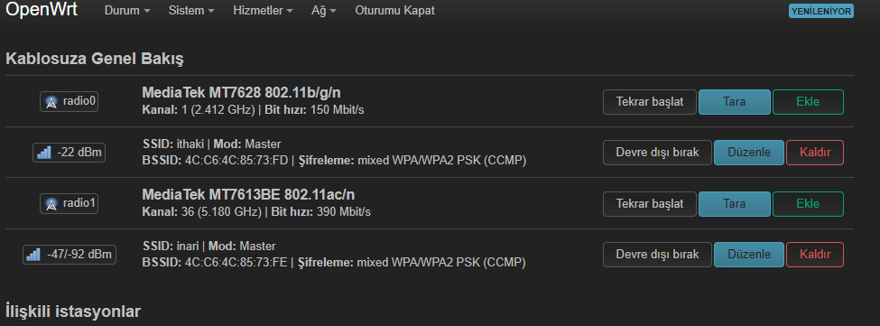Click Tara to scan on radio0

(734, 101)
